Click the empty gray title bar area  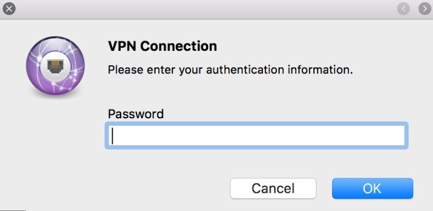pos(204,9)
